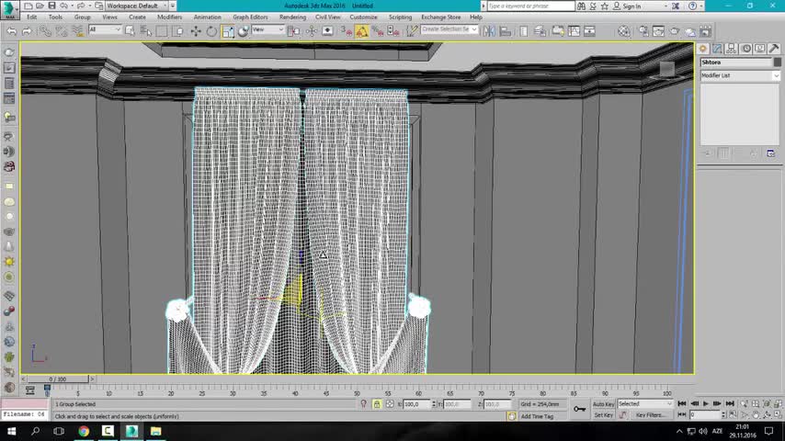785x441 pixels.
Task: Select the Select and Move tool
Action: click(x=195, y=31)
